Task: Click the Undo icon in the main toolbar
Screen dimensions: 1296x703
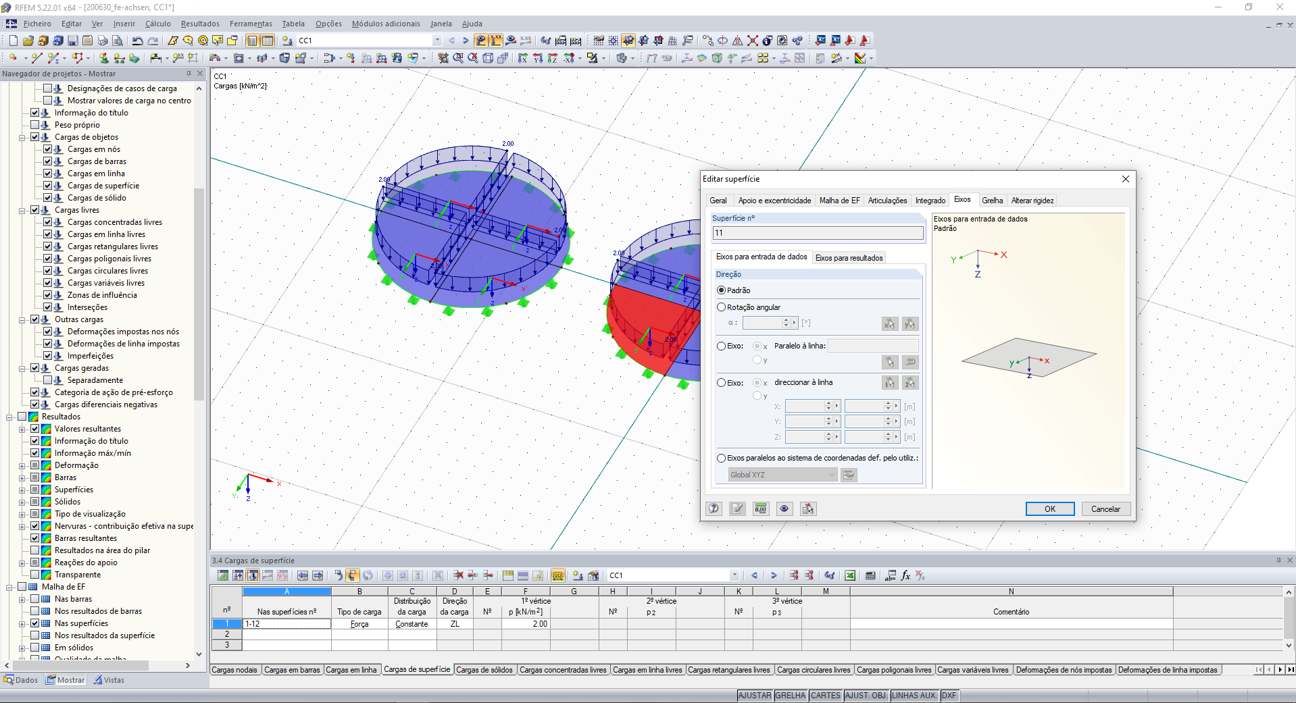Action: [x=137, y=41]
